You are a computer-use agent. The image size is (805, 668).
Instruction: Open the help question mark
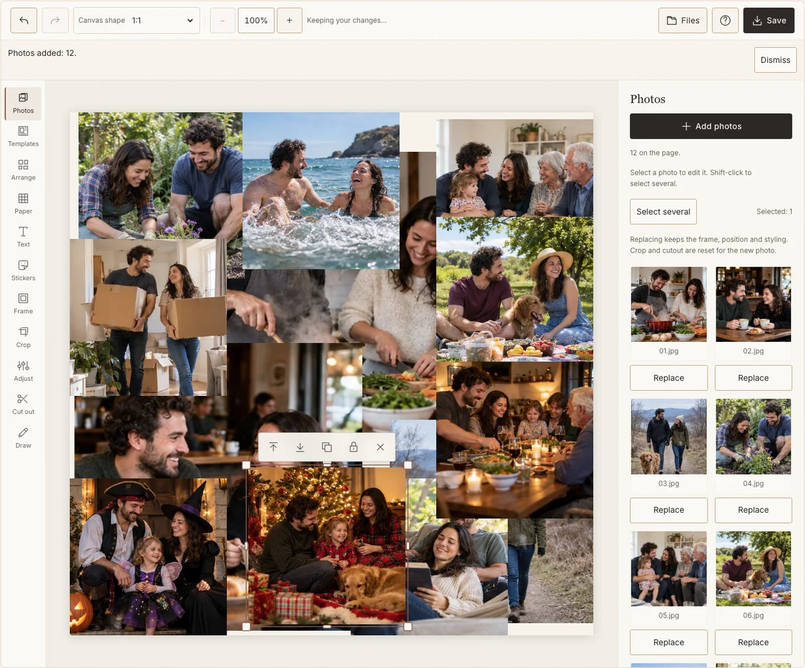[725, 21]
